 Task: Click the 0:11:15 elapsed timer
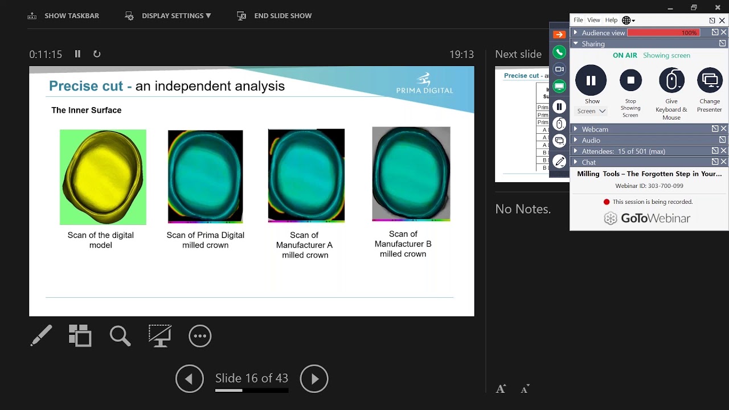tap(46, 55)
